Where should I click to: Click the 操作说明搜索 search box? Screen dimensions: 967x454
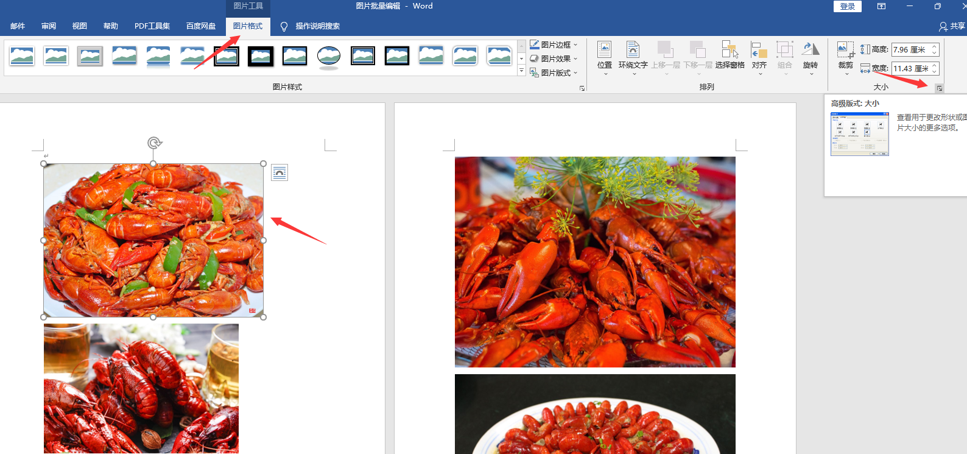[x=318, y=26]
